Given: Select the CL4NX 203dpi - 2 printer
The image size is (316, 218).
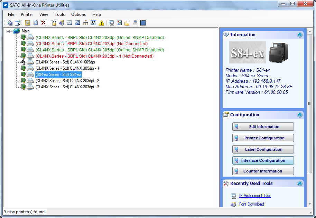Looking at the screenshot, I should coord(67,81).
